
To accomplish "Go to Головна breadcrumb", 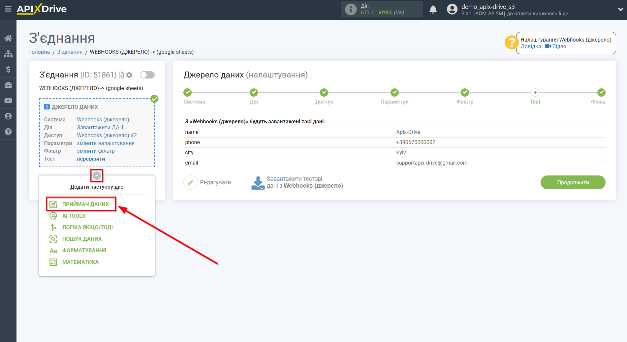I will coord(40,52).
